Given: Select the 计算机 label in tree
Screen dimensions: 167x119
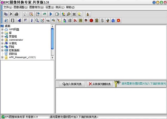Looking at the screenshot, I should [13, 43].
